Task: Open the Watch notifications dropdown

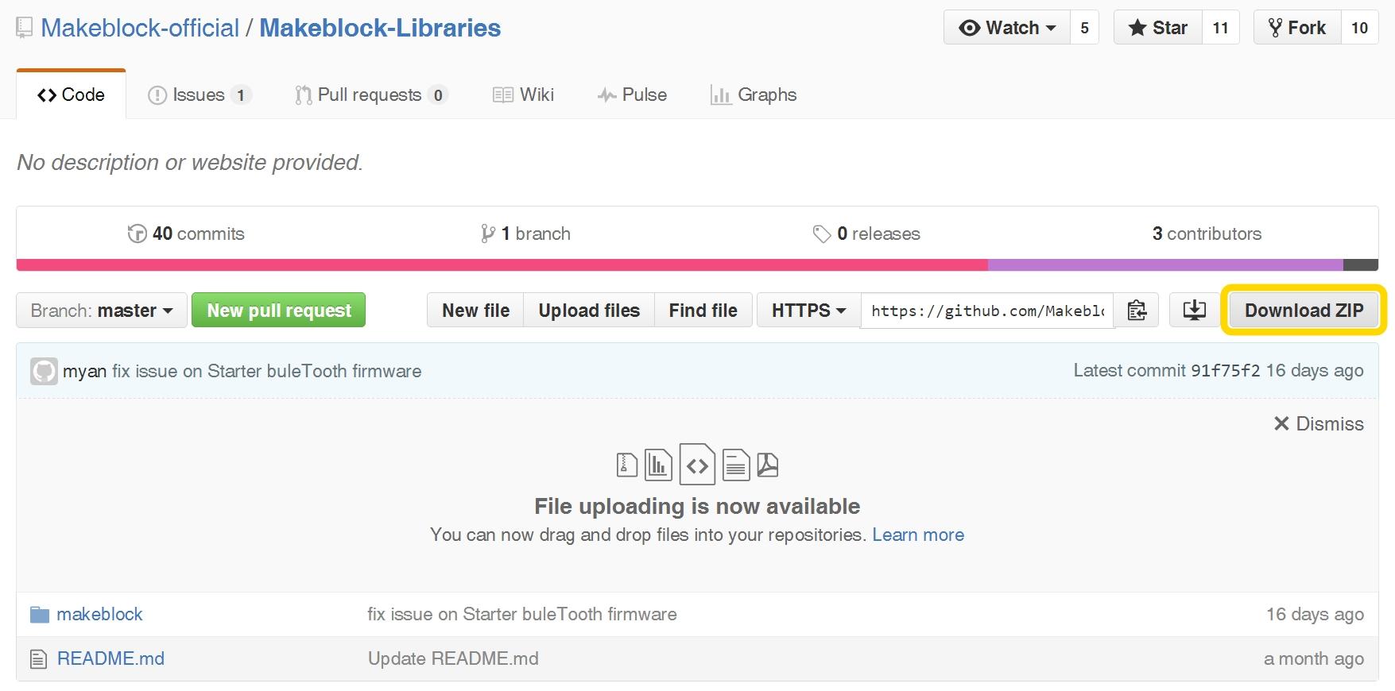Action: (x=1007, y=28)
